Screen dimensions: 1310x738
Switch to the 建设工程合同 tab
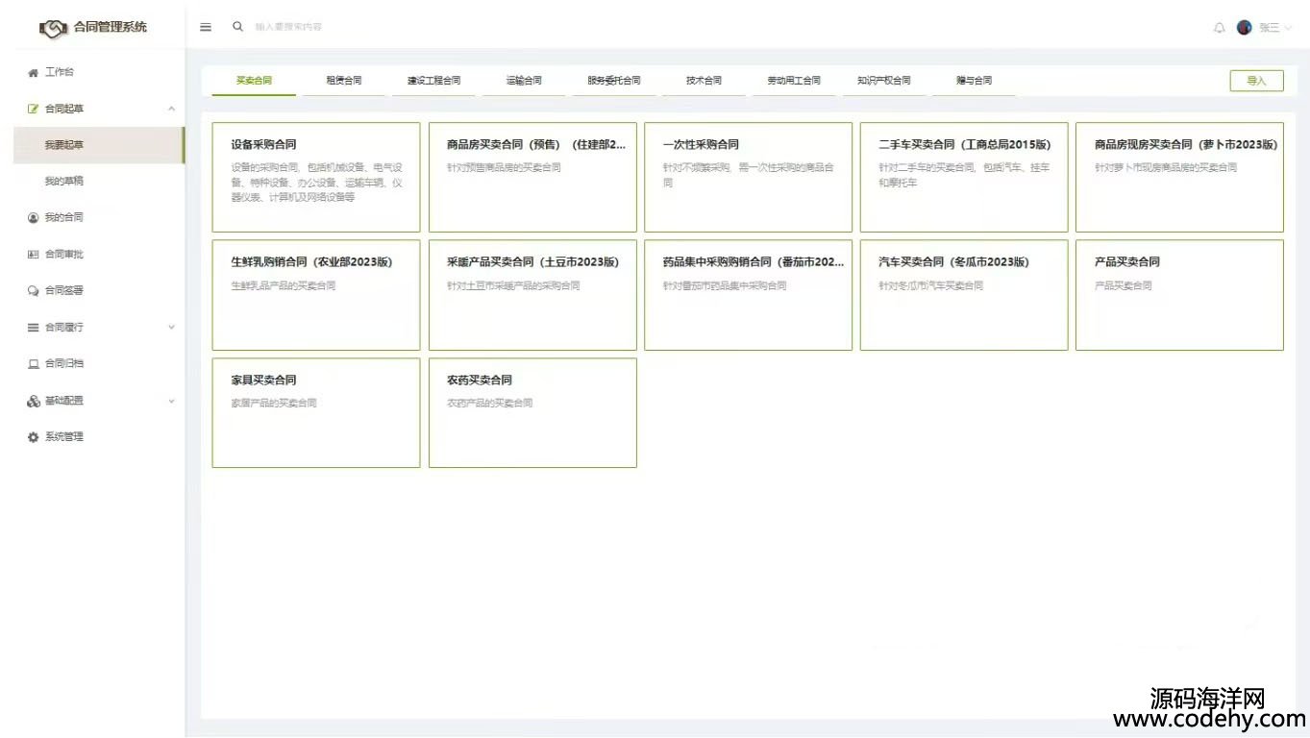tap(433, 81)
